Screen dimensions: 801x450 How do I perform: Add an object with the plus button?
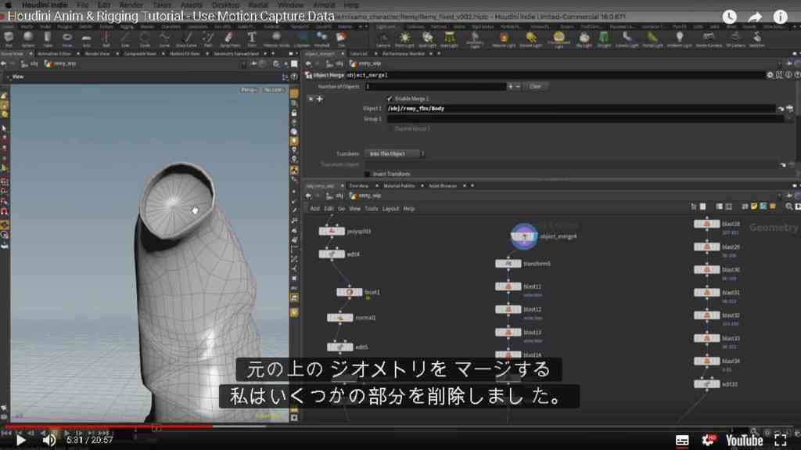pos(510,86)
